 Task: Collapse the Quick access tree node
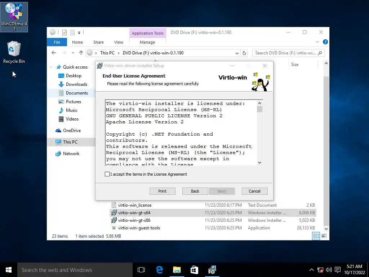51,67
